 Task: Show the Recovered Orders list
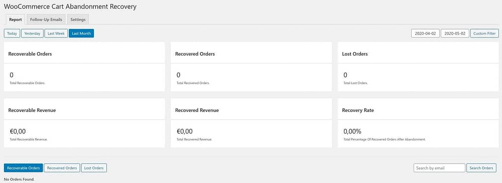pyautogui.click(x=62, y=168)
